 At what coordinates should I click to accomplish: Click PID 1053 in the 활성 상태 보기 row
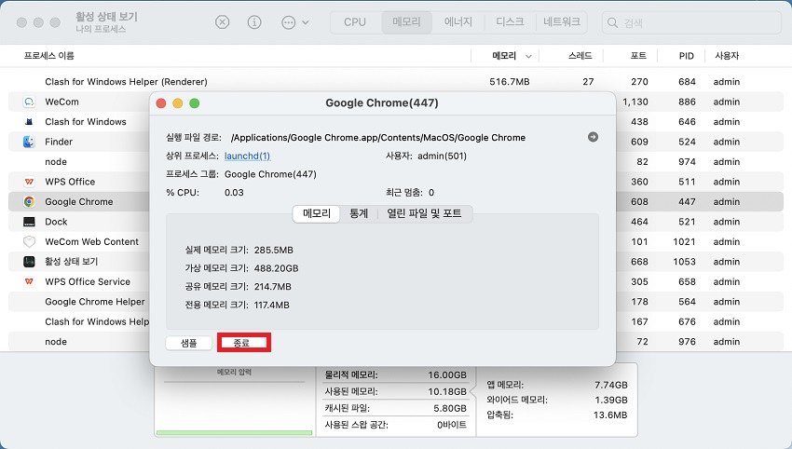[x=685, y=262]
